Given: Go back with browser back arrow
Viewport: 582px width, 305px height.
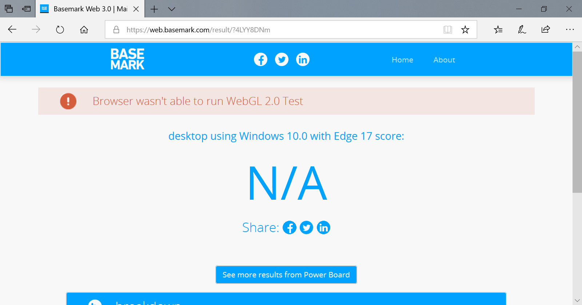Looking at the screenshot, I should [12, 29].
